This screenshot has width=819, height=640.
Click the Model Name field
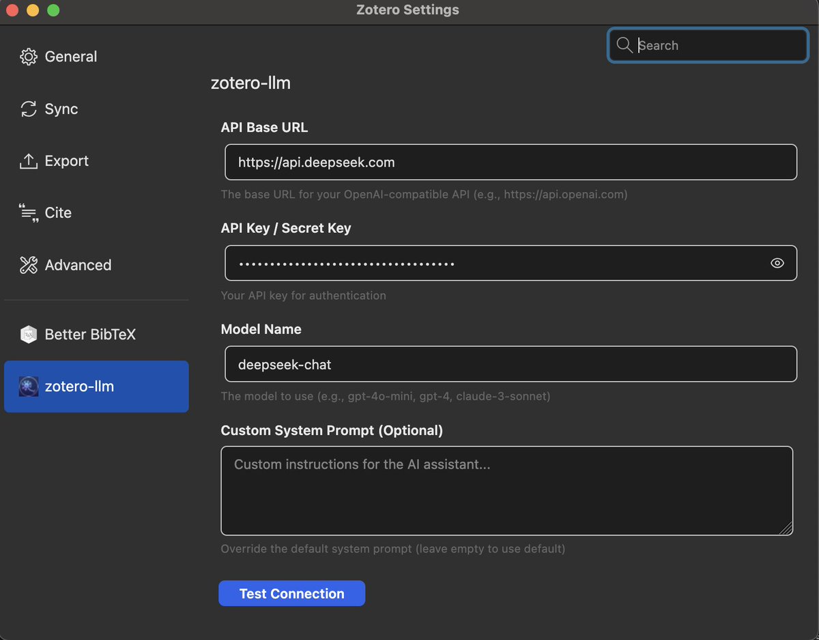tap(511, 364)
